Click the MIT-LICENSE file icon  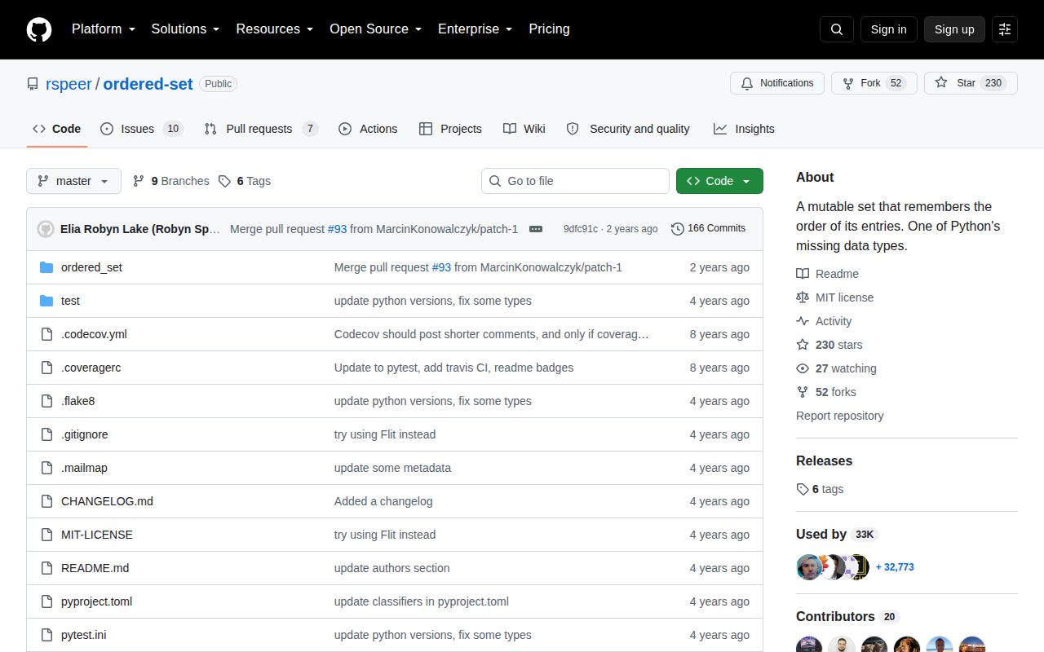46,535
